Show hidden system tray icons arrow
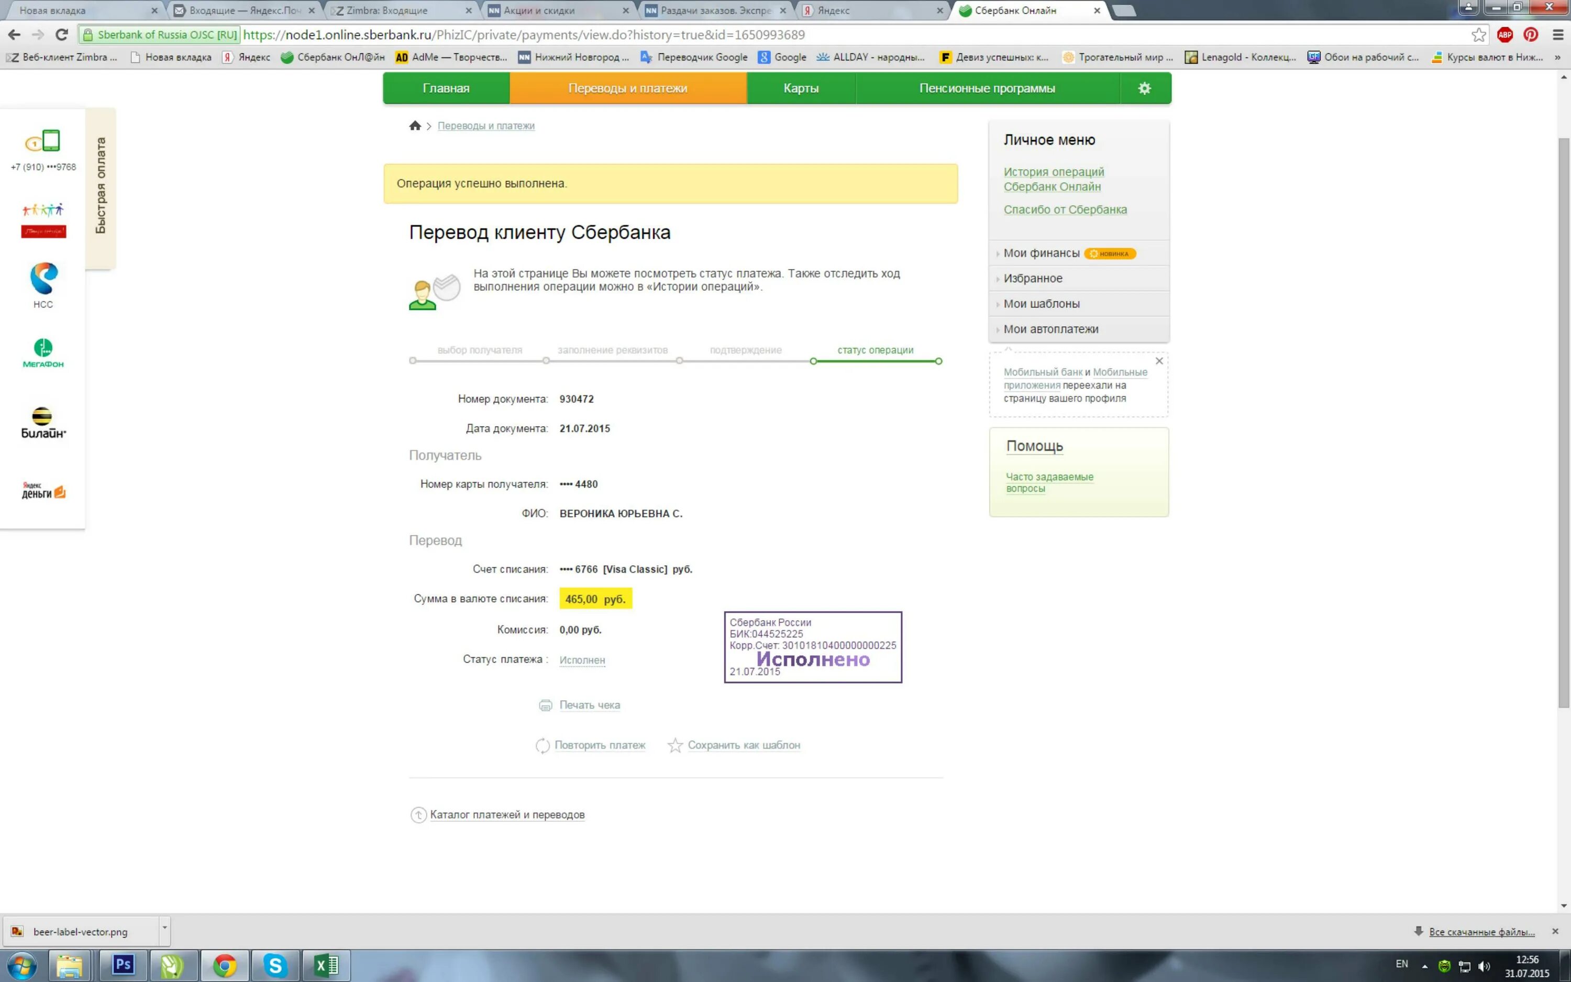The width and height of the screenshot is (1571, 982). click(1424, 966)
